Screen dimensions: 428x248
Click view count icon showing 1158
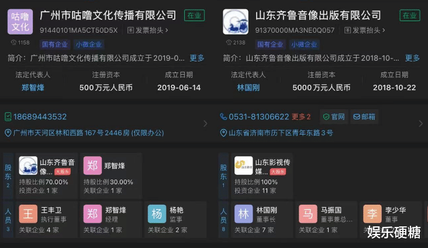click(x=13, y=43)
